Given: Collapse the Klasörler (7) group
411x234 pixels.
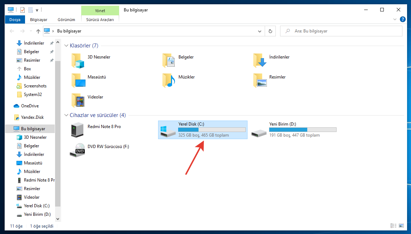Looking at the screenshot, I should tap(67, 46).
